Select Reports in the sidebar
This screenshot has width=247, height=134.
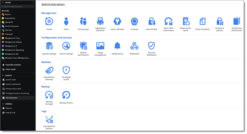point(9,108)
